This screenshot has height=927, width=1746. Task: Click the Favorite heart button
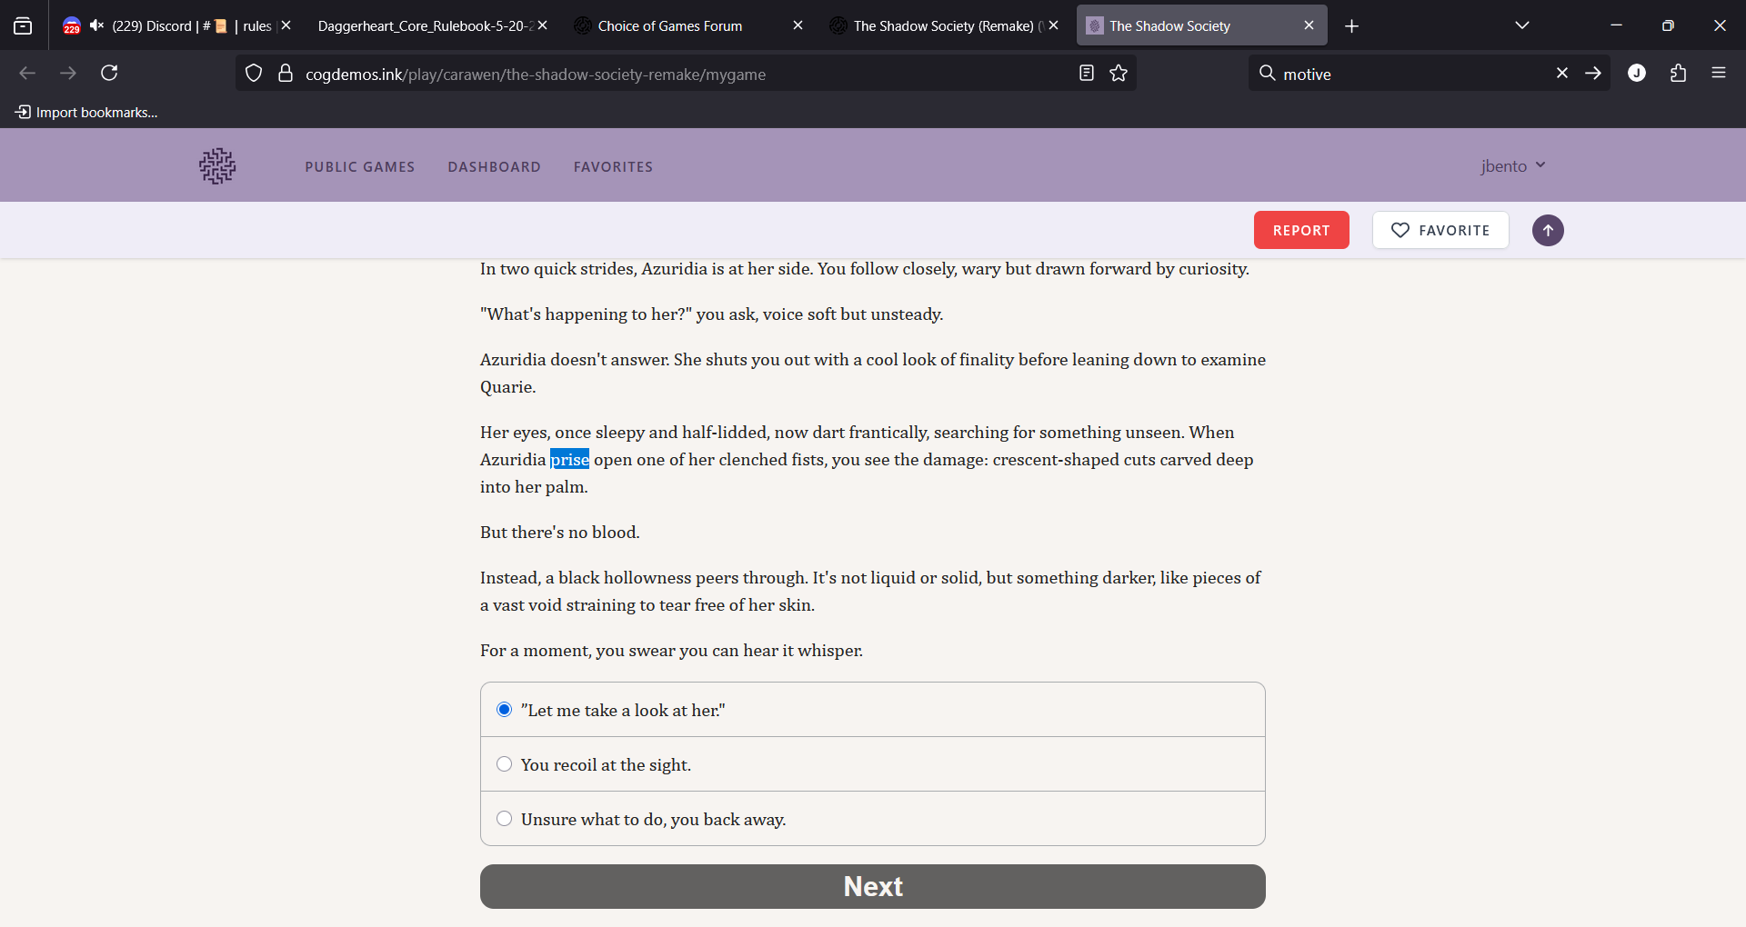[1440, 231]
